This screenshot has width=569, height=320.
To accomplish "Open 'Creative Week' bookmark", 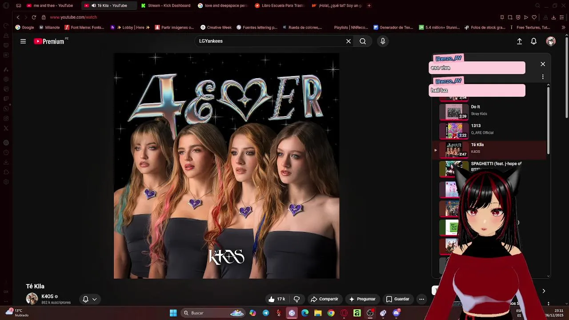I will [x=216, y=28].
